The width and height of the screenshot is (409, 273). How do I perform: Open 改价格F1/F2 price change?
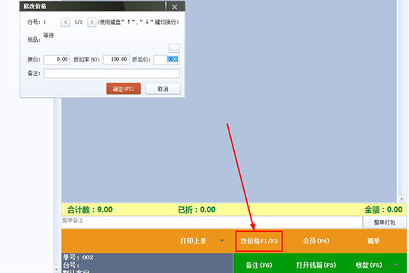(259, 241)
